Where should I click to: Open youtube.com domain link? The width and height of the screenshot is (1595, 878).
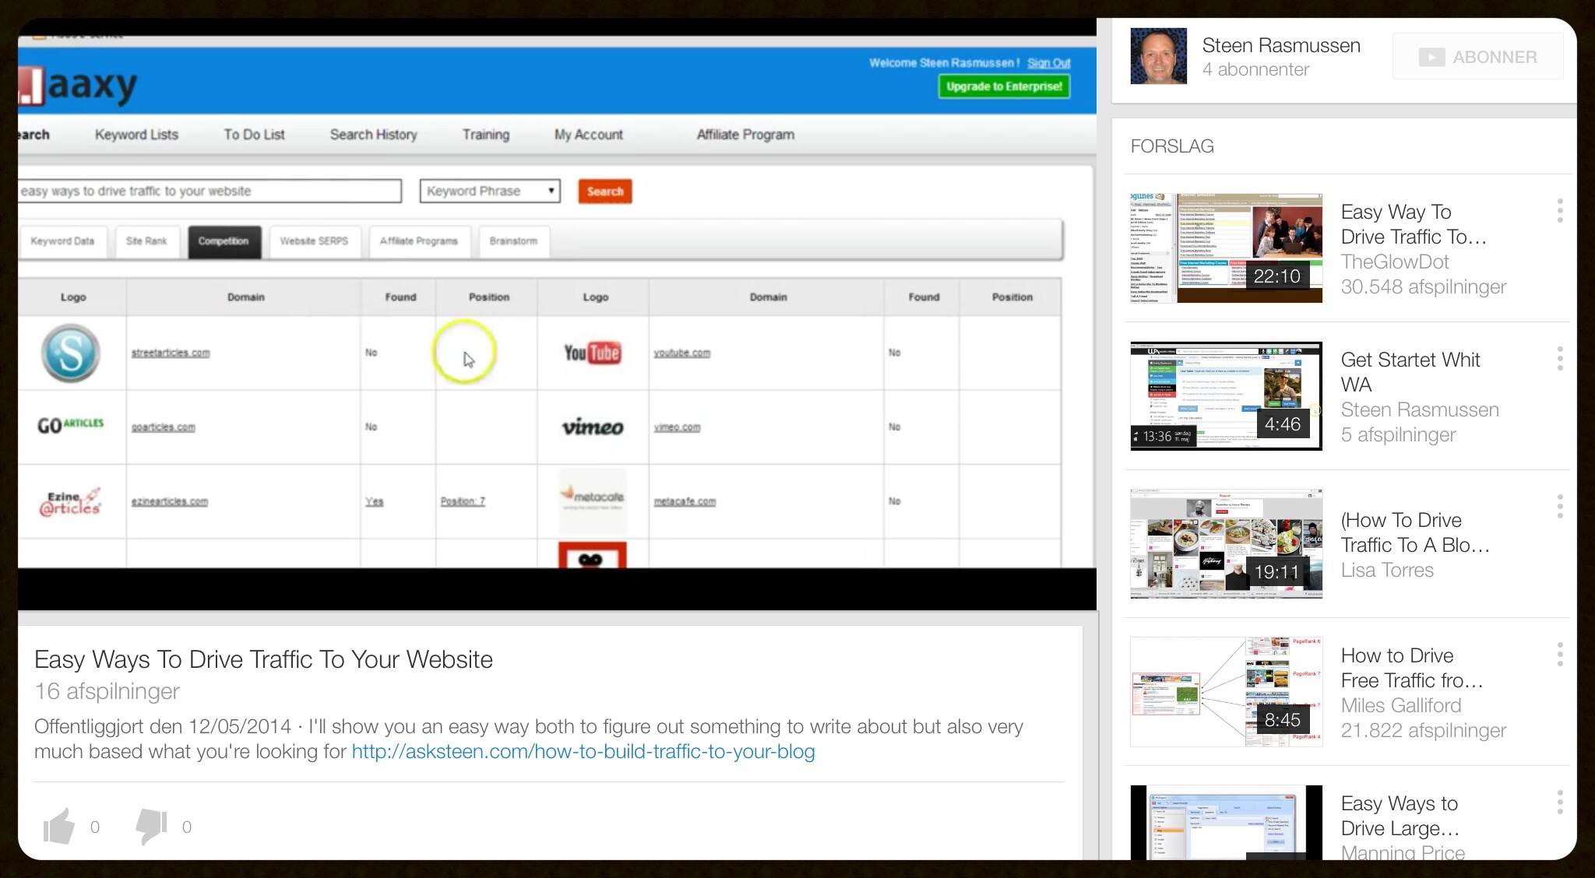682,353
